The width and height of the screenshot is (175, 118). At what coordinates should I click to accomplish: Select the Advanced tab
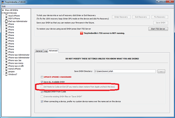53,51
